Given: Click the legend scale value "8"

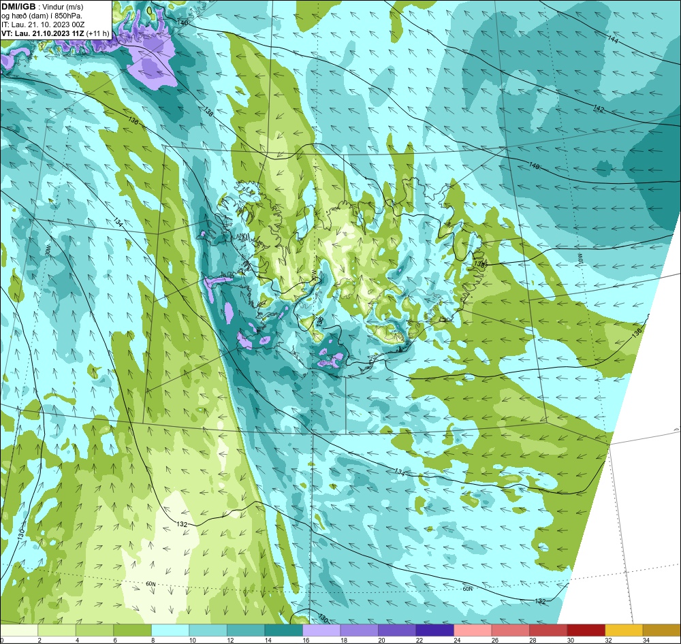Looking at the screenshot, I should [153, 640].
